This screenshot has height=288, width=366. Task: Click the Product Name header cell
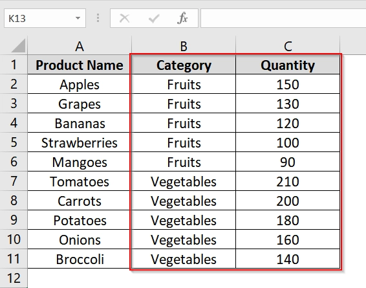click(80, 65)
